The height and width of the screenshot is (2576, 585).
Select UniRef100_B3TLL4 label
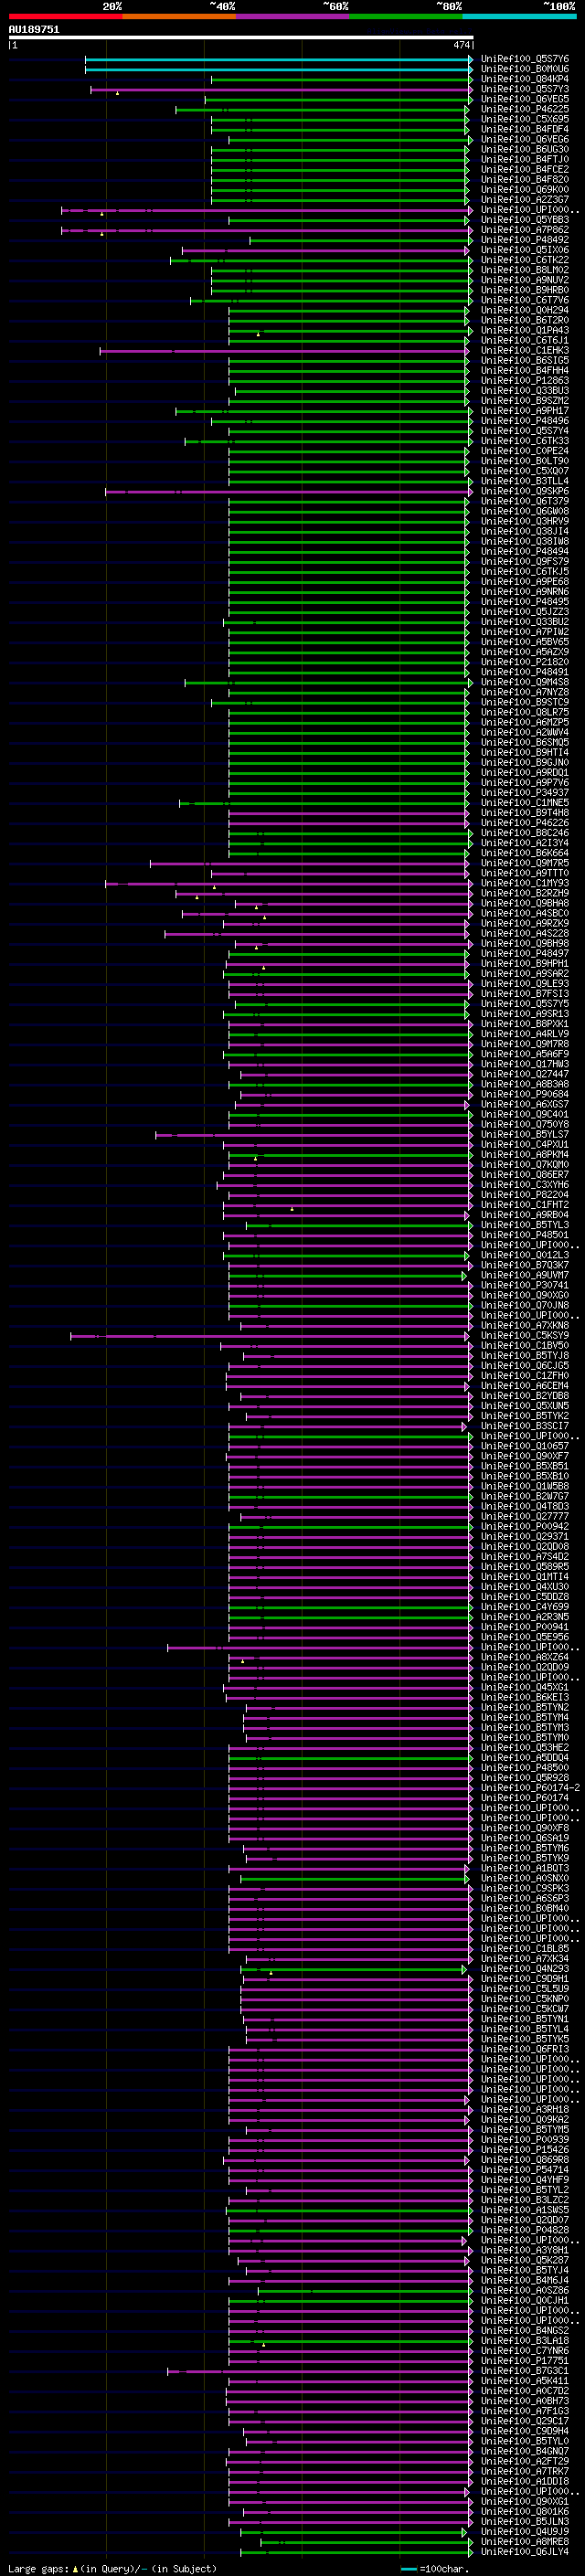[525, 481]
